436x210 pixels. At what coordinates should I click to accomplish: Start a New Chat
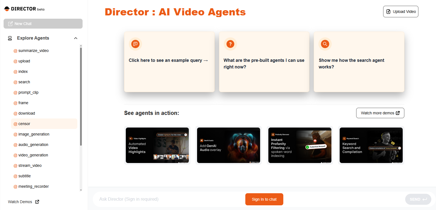coord(43,24)
